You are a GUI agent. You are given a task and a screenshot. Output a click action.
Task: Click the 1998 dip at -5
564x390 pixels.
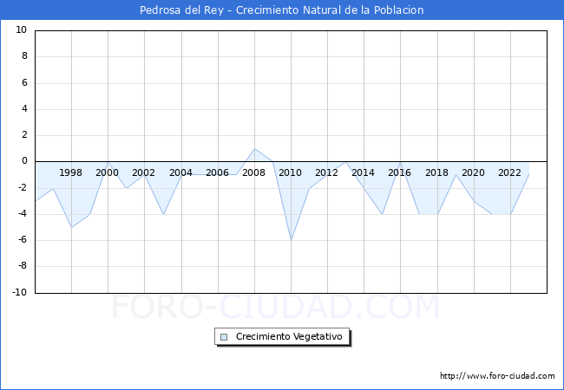pyautogui.click(x=71, y=227)
